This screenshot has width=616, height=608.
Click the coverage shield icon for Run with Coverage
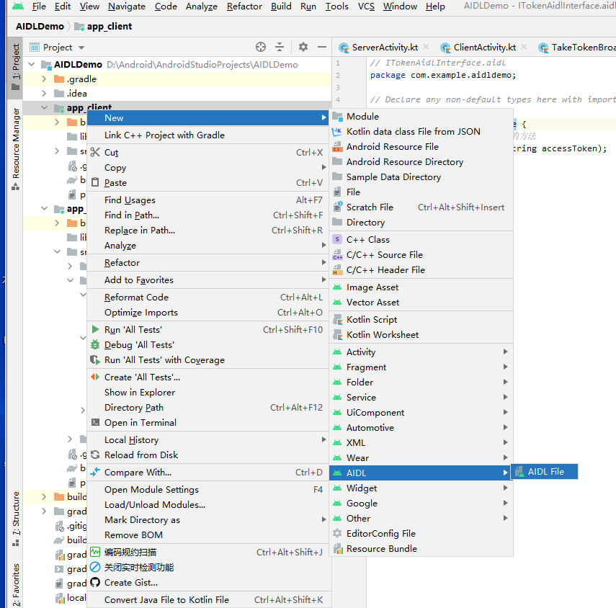coord(95,359)
